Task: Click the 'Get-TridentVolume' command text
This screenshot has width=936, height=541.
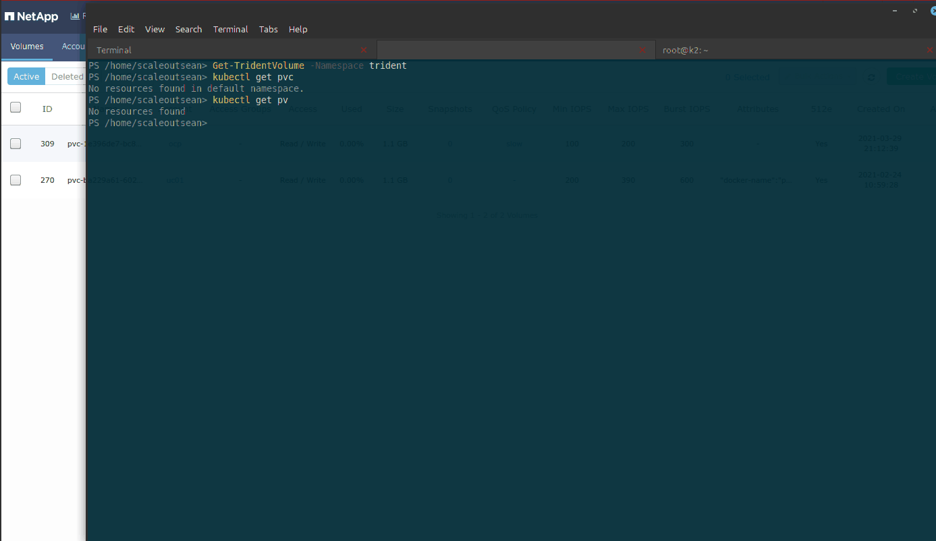Action: (258, 65)
